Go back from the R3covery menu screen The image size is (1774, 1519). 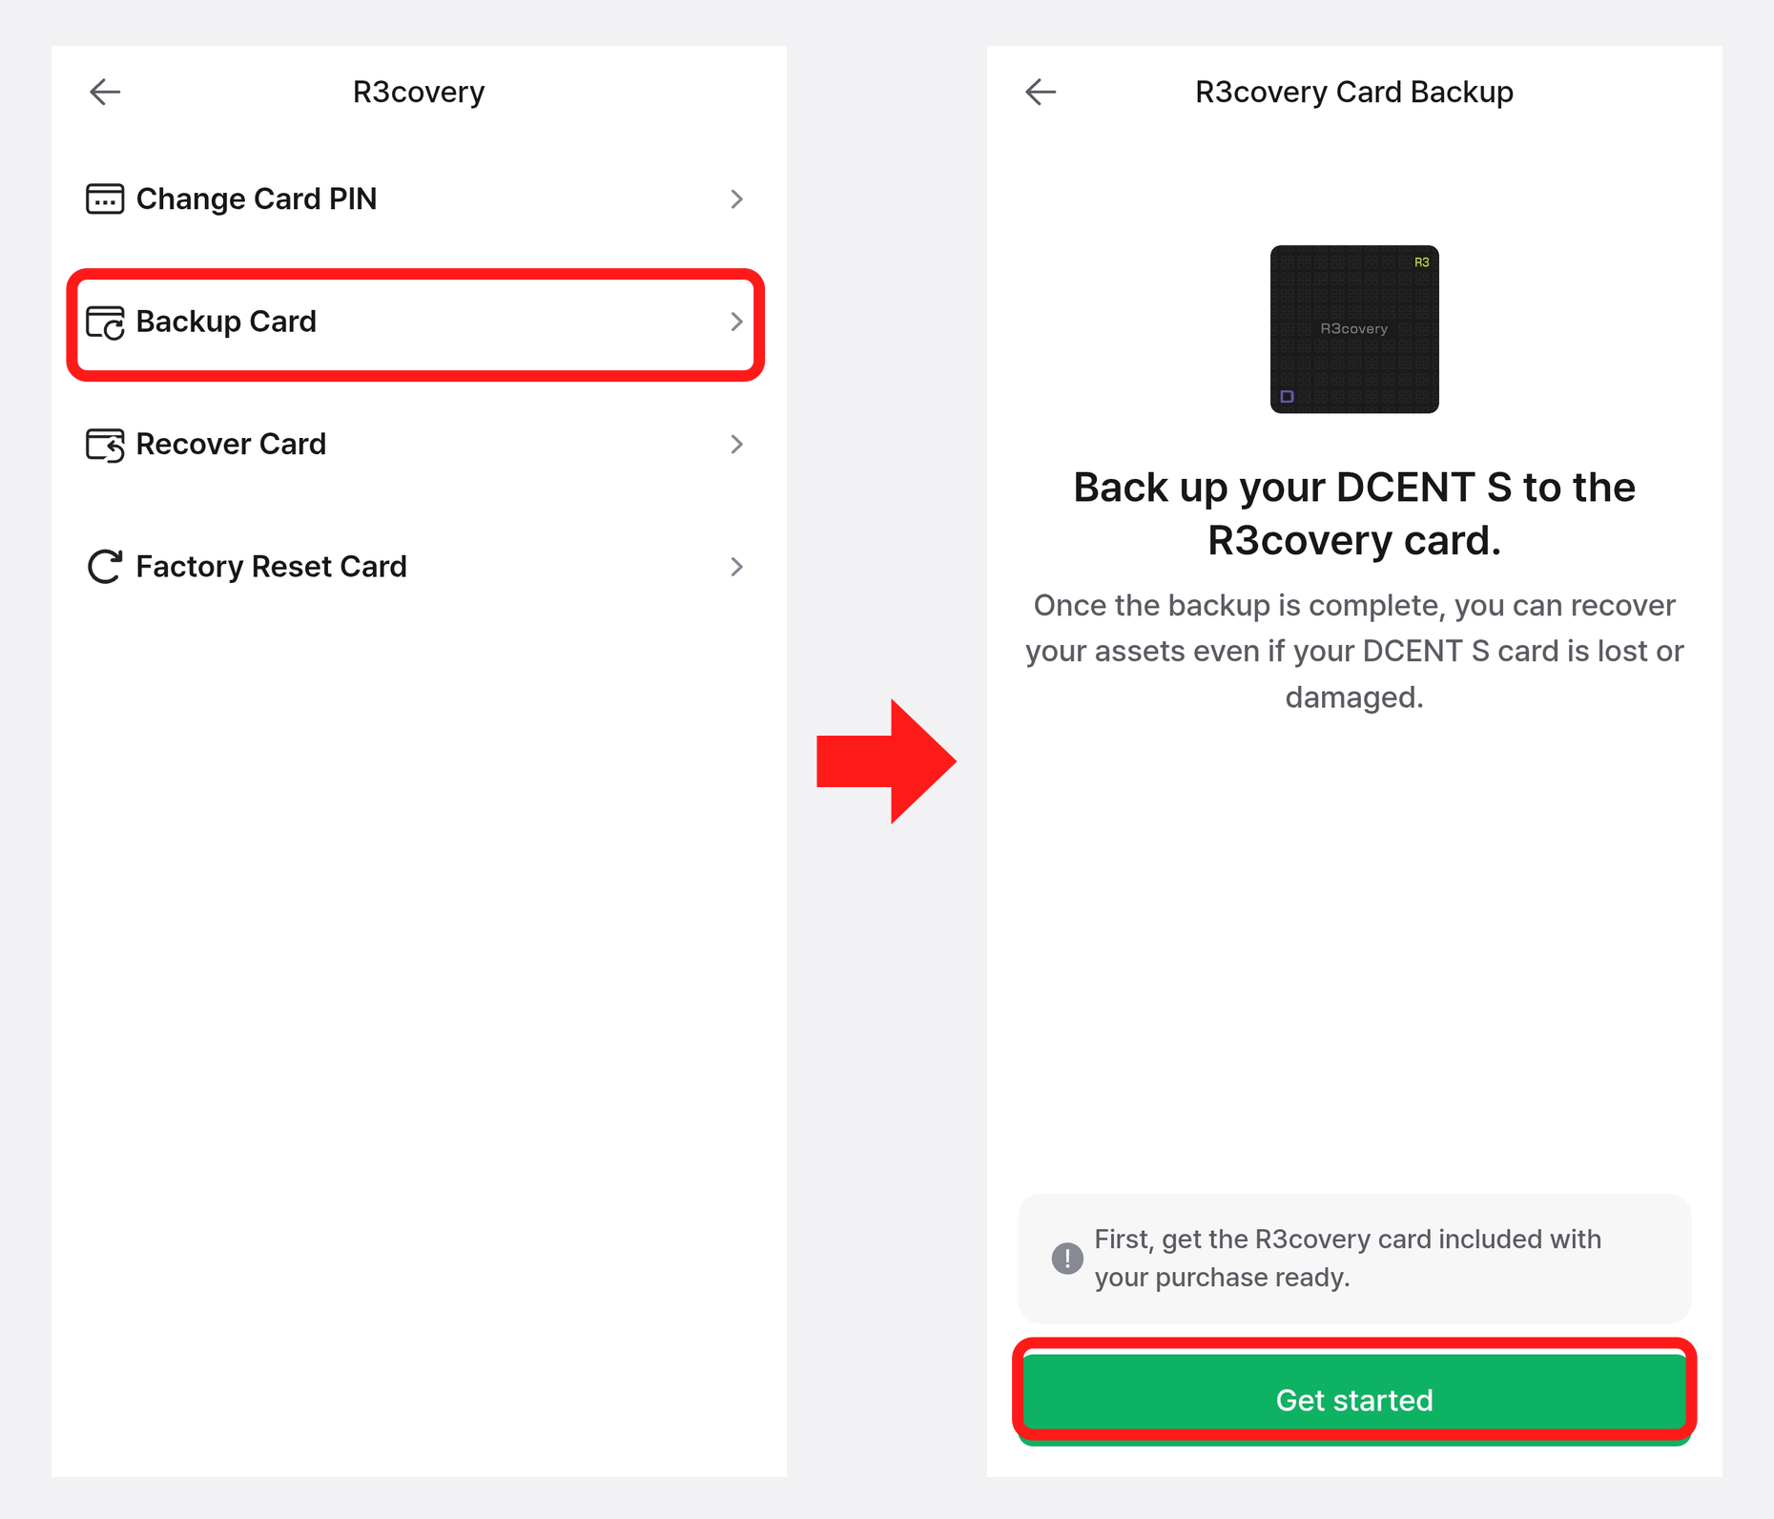click(x=105, y=92)
